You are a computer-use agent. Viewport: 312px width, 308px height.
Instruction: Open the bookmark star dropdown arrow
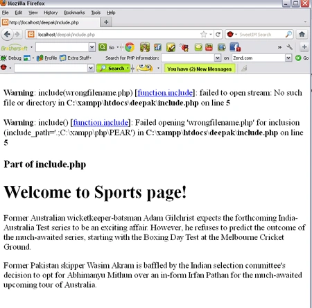tap(211, 35)
